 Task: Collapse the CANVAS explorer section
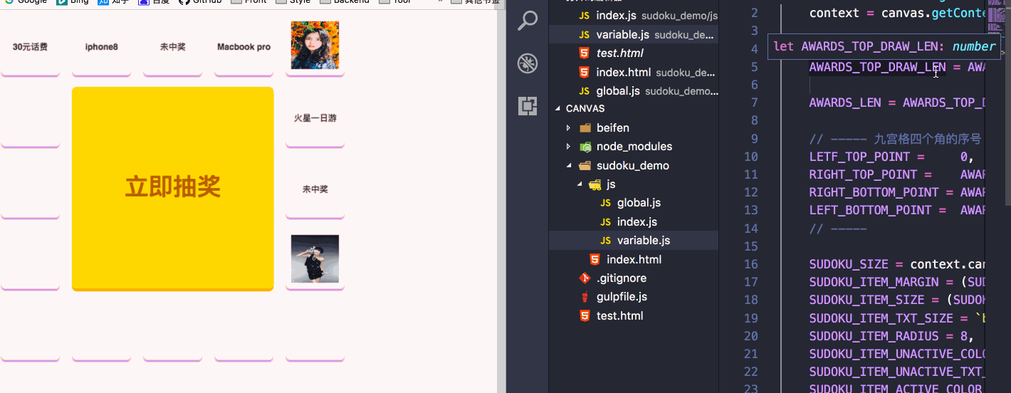634,108
